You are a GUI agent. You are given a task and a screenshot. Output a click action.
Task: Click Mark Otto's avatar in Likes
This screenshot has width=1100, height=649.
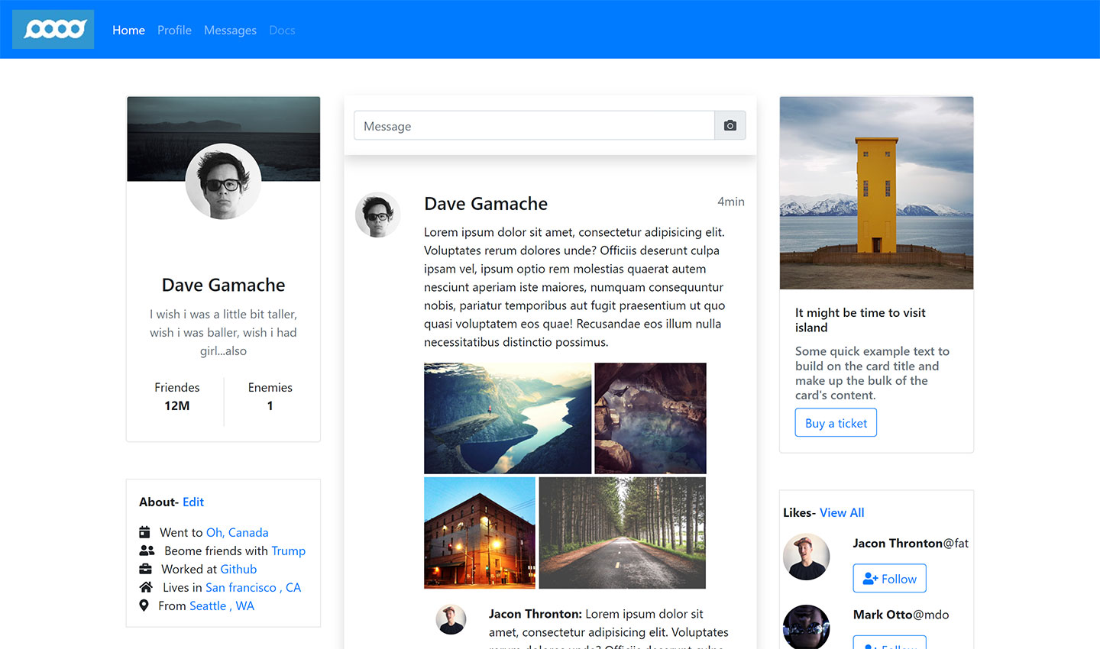(806, 628)
